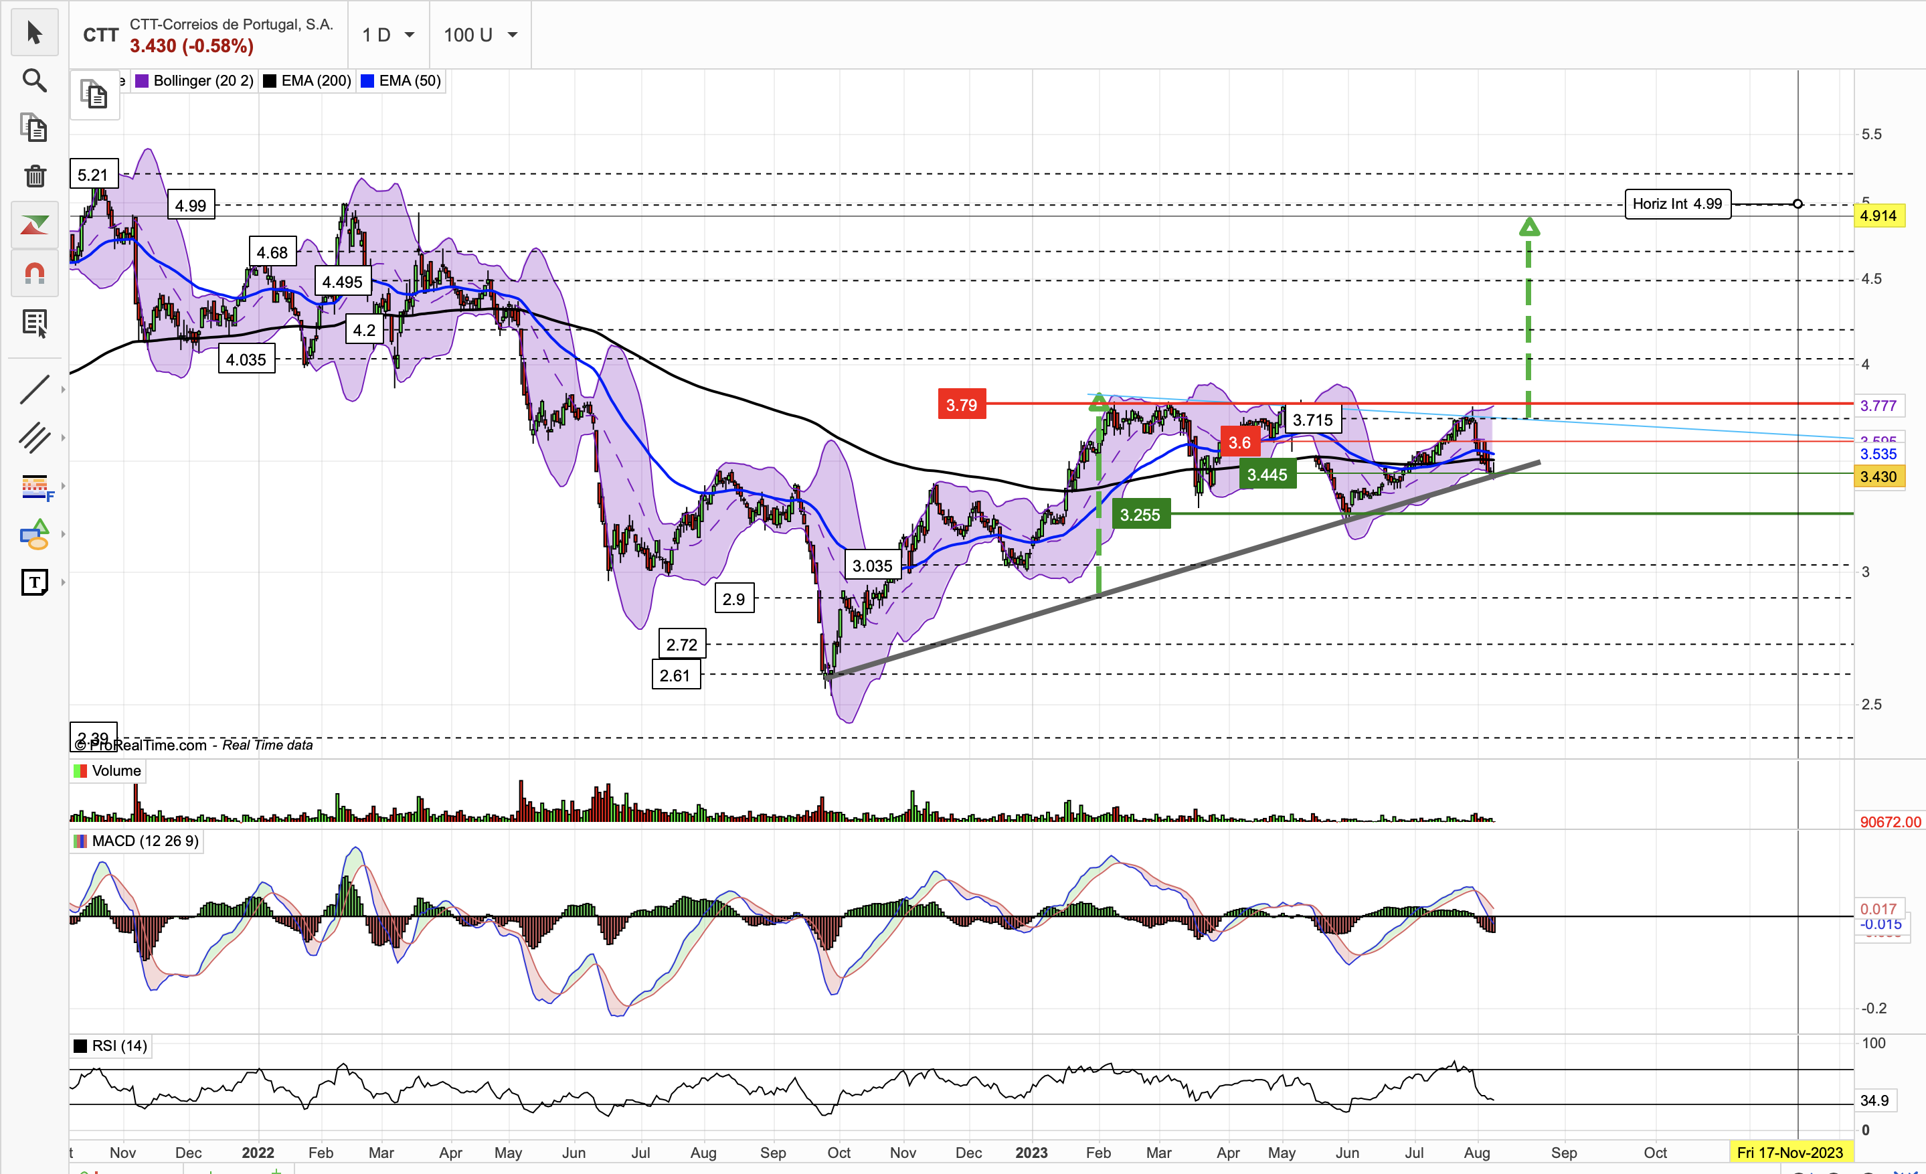Image resolution: width=1926 pixels, height=1174 pixels.
Task: Choose the parallel channel lines tool
Action: pos(34,438)
